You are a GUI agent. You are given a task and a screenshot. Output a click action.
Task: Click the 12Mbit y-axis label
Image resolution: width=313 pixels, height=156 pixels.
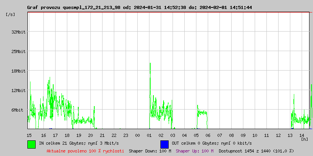[x=18, y=90]
